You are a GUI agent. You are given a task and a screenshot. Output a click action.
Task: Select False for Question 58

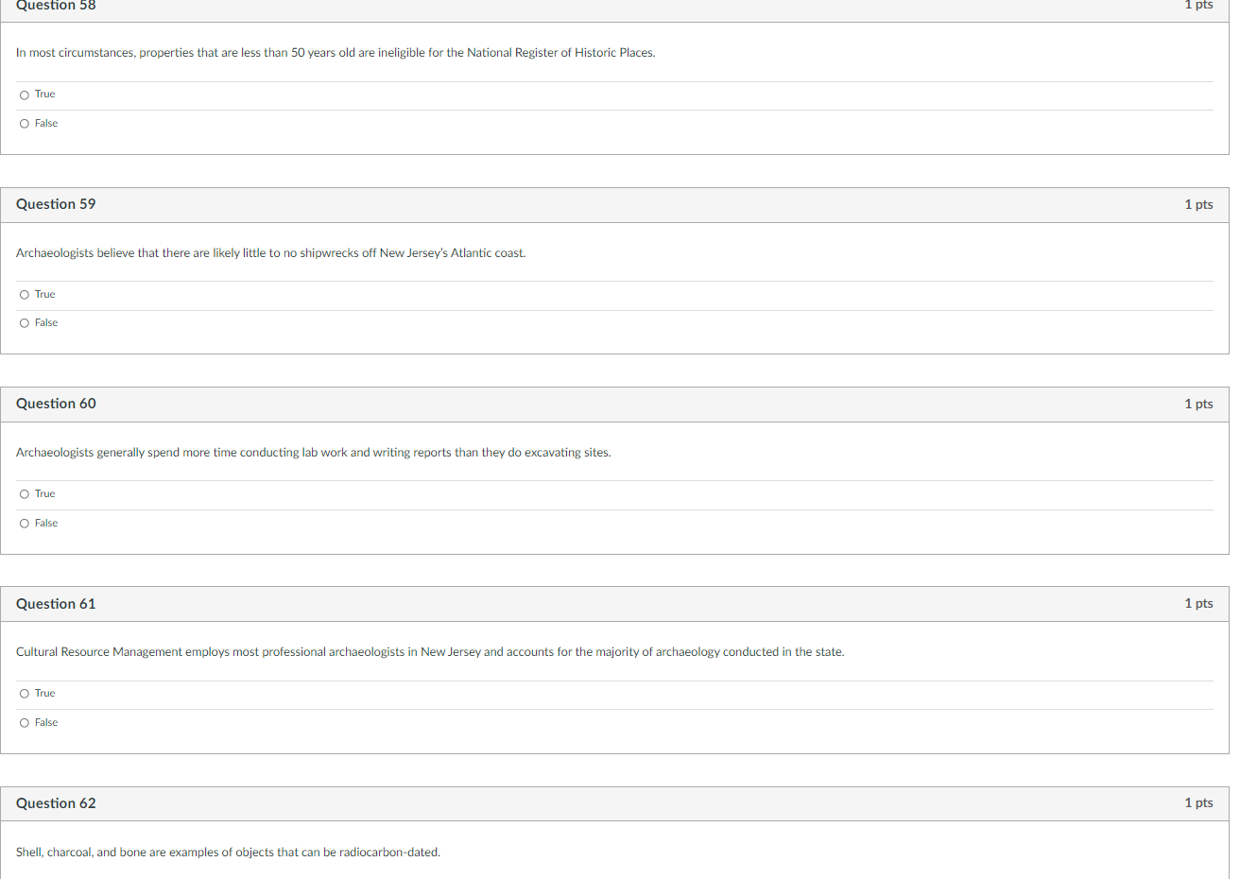25,124
